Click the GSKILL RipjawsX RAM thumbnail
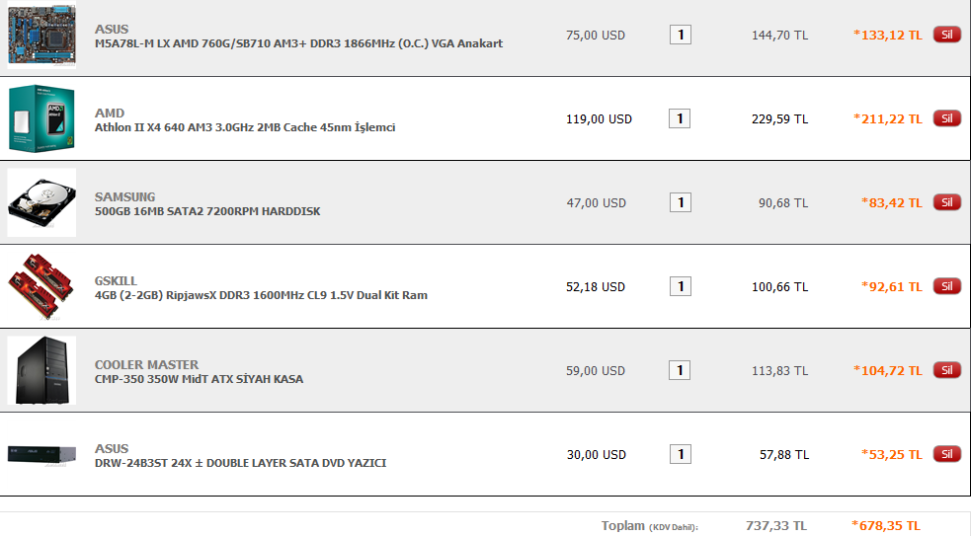 [41, 286]
